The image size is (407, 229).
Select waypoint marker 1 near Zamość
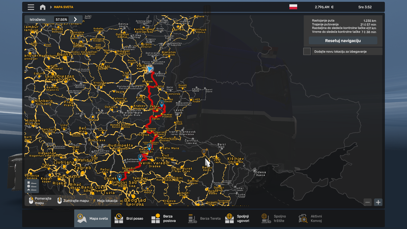(x=162, y=103)
